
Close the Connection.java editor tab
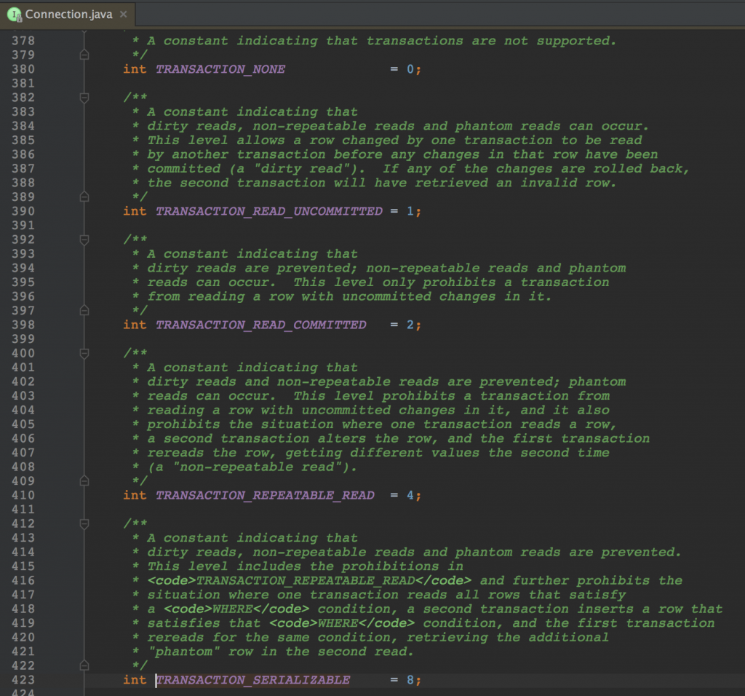coord(124,15)
